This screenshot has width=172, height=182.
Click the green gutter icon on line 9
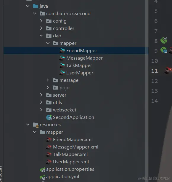point(164,50)
